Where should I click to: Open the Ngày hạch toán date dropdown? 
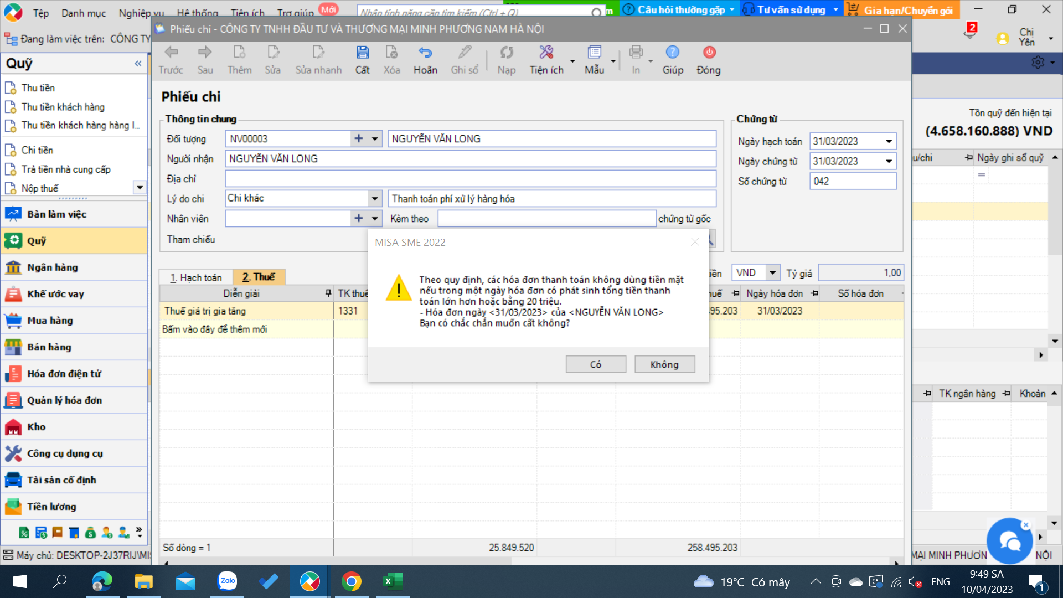click(x=889, y=141)
